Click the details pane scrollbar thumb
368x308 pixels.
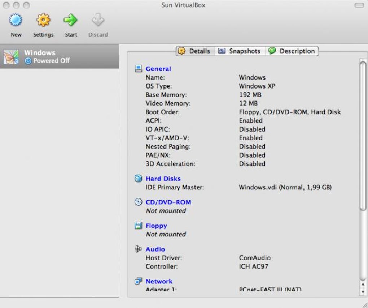point(363,136)
